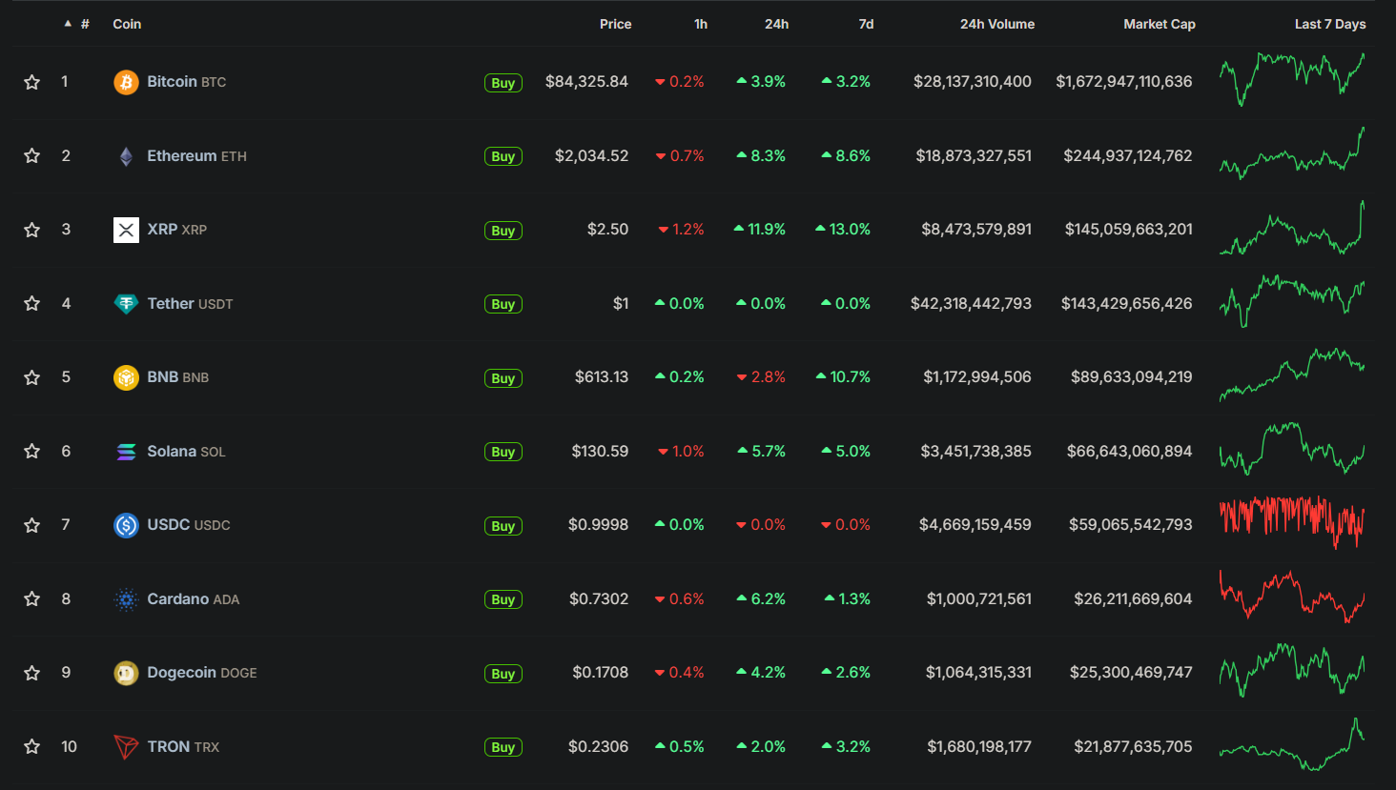Screen dimensions: 1396x790
Task: Click the Bitcoin logo icon
Action: coord(126,82)
